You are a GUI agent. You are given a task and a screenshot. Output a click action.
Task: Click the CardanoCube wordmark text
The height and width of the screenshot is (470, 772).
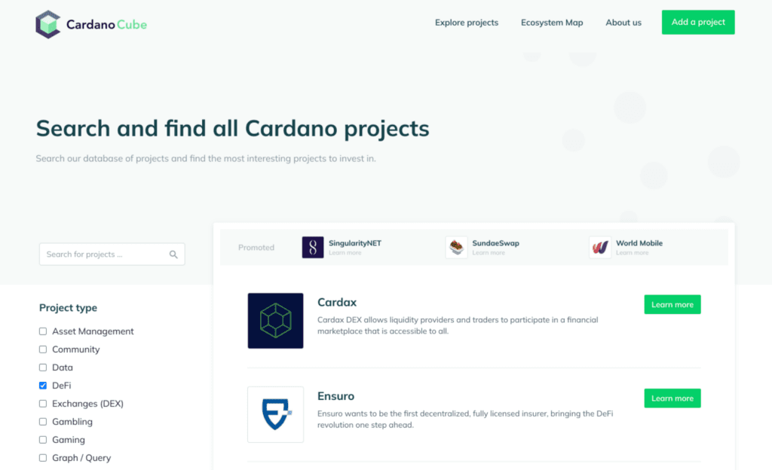(x=106, y=25)
